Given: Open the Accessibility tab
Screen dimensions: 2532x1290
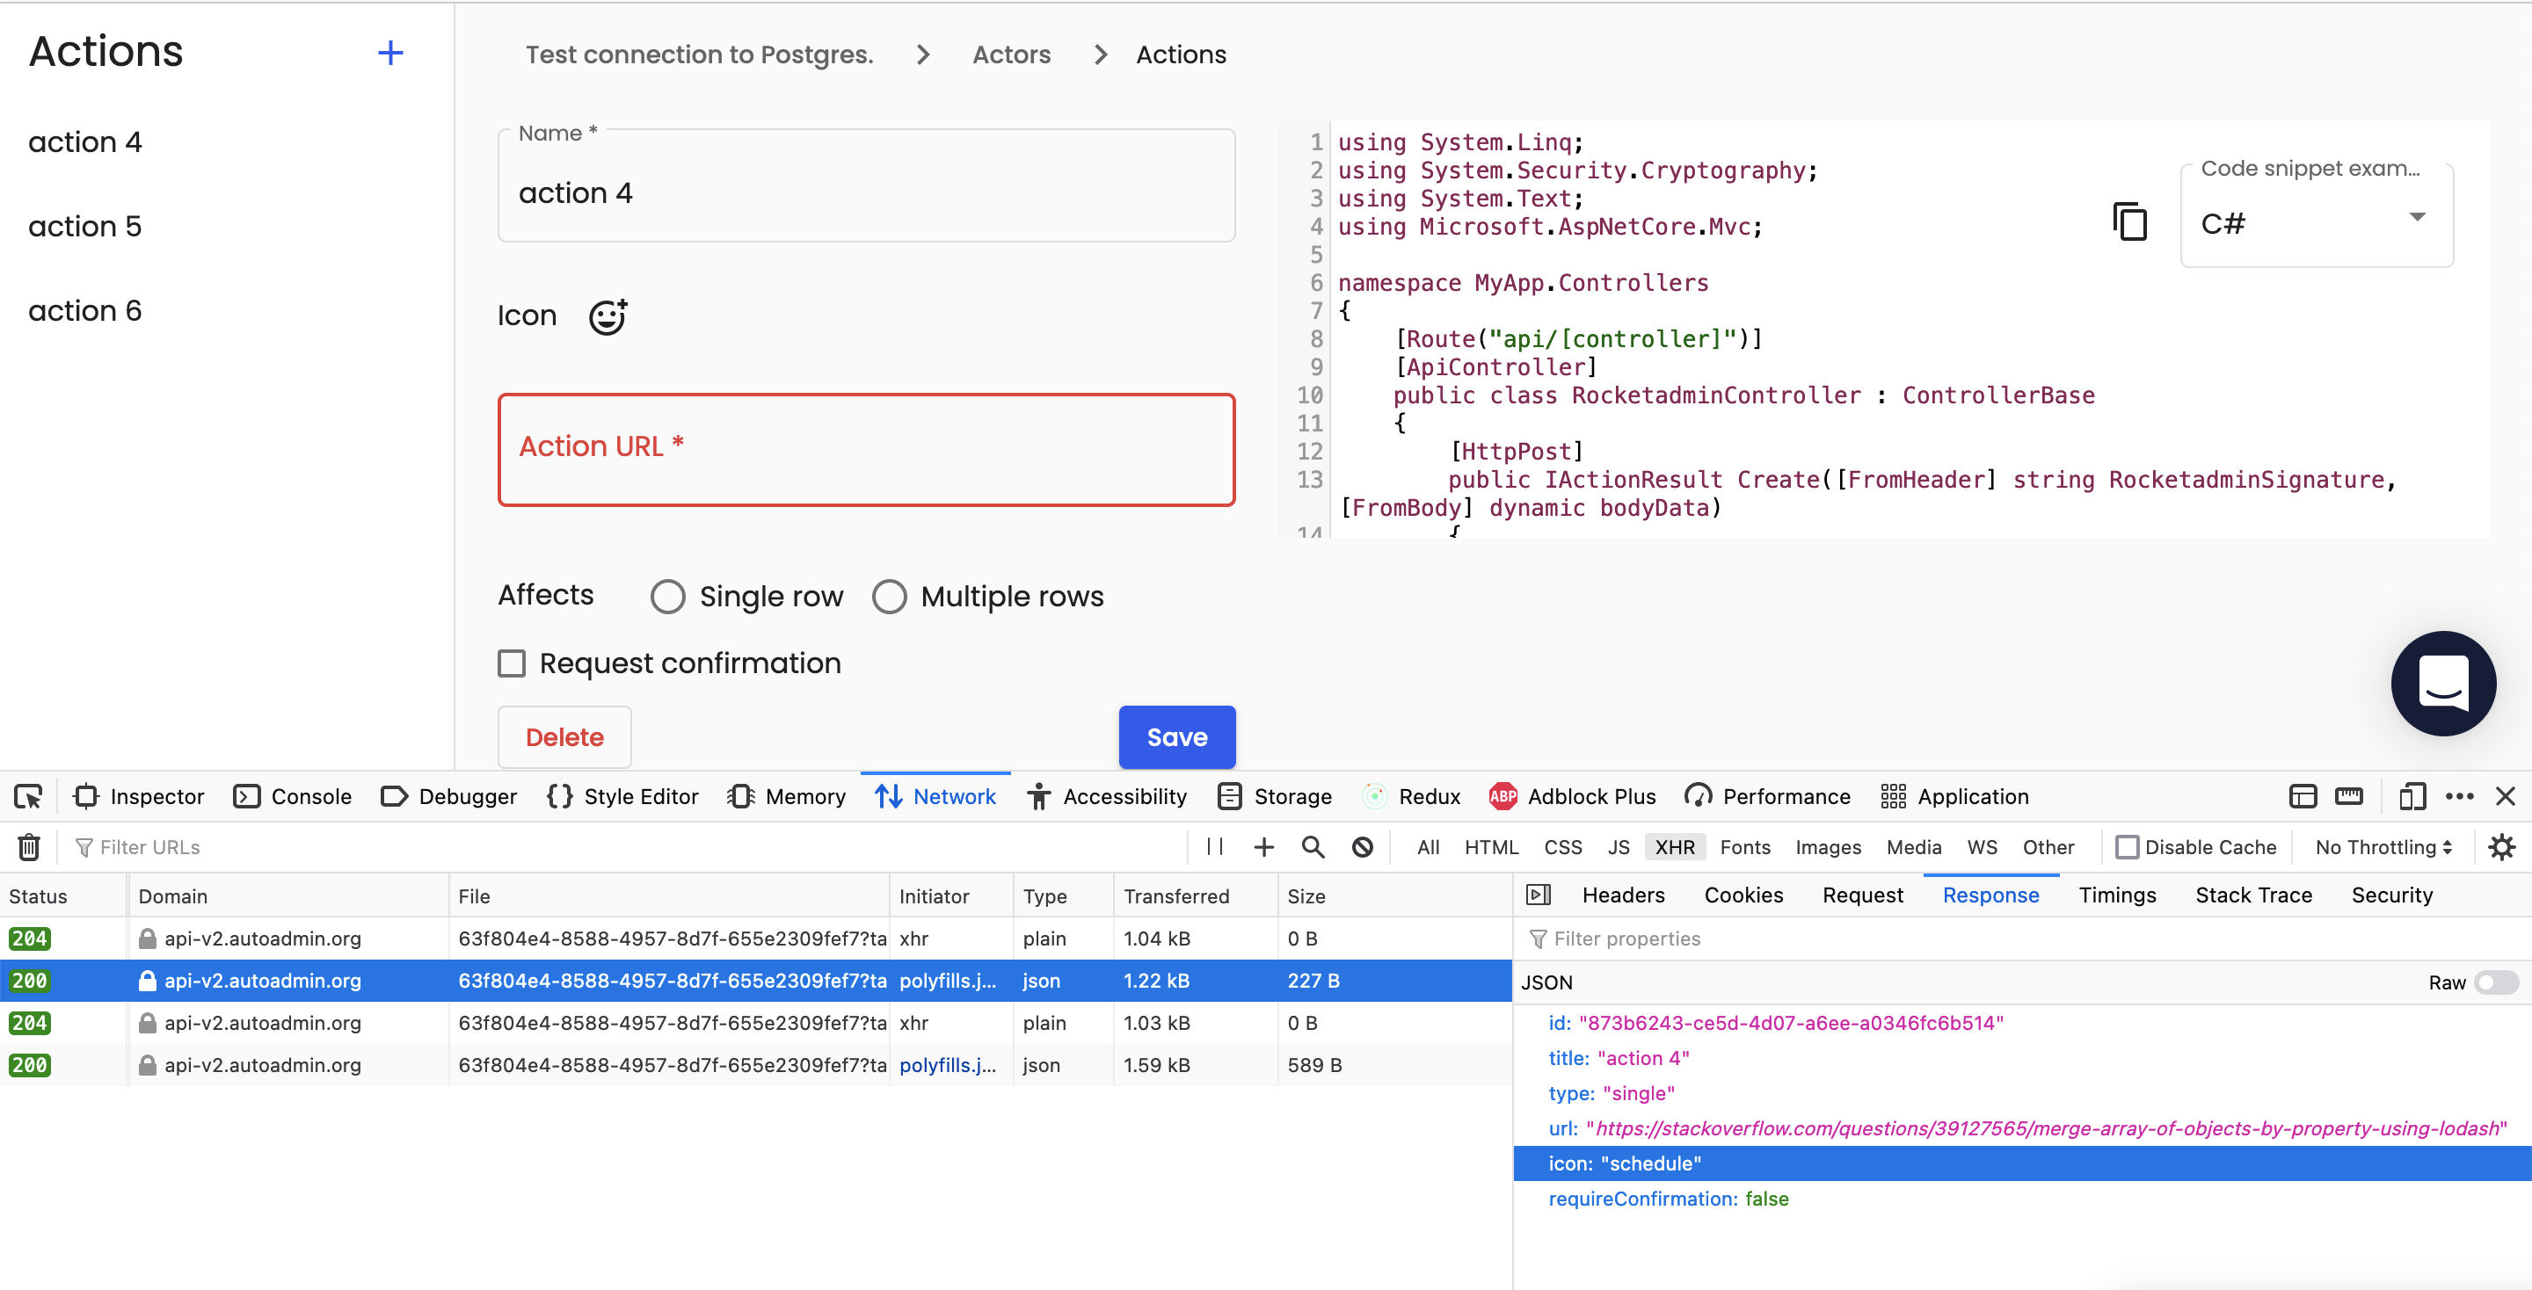Looking at the screenshot, I should 1107,796.
